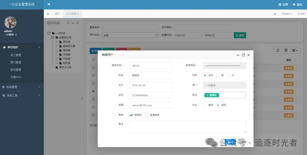The width and height of the screenshot is (307, 155).
Task: Expand the 系统管理 sidebar menu
Action: tap(22, 87)
